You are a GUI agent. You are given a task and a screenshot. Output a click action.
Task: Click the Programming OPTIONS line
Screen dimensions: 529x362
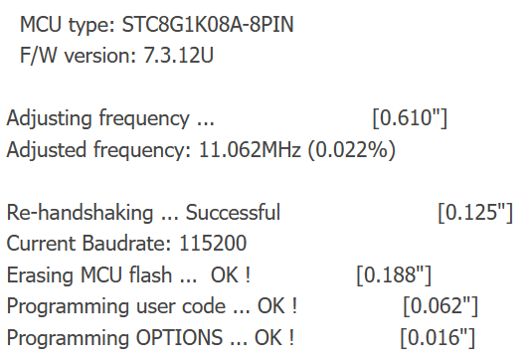coord(150,337)
